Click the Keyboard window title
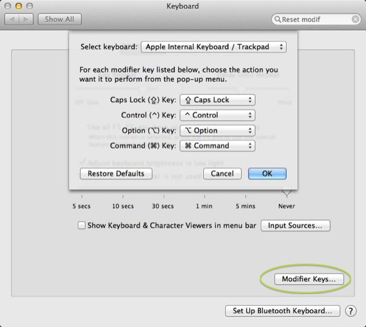Image resolution: width=366 pixels, height=327 pixels. [182, 6]
